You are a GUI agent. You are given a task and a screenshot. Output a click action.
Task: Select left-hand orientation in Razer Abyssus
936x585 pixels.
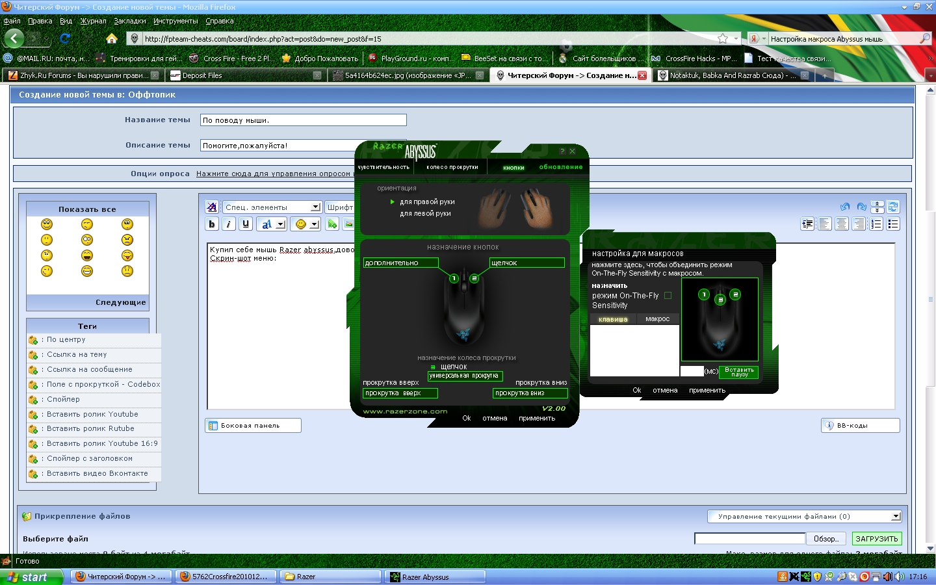point(425,213)
